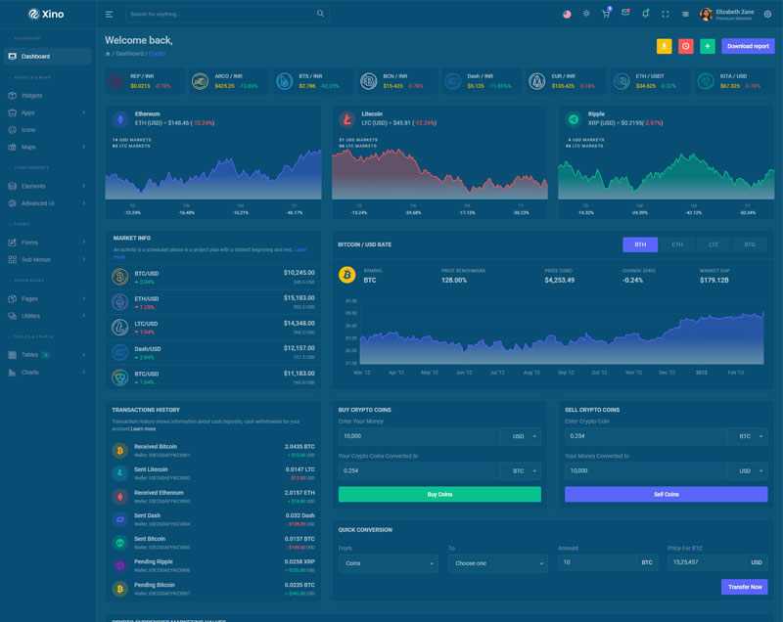Click the red clock icon button
Image resolution: width=783 pixels, height=622 pixels.
point(686,46)
